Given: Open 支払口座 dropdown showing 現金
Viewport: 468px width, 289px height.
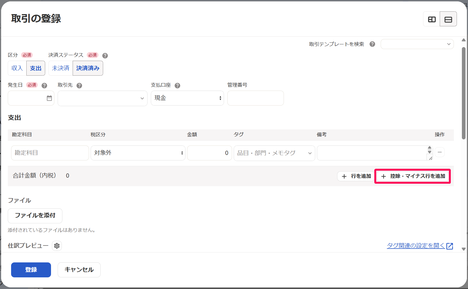Looking at the screenshot, I should tap(187, 98).
